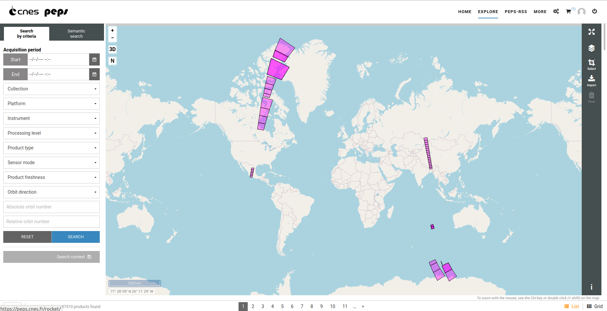Activate the Select area crop tool
Screen dimensions: 607x311
coord(591,64)
